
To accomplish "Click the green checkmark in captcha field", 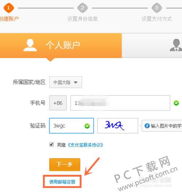I will tap(87, 126).
